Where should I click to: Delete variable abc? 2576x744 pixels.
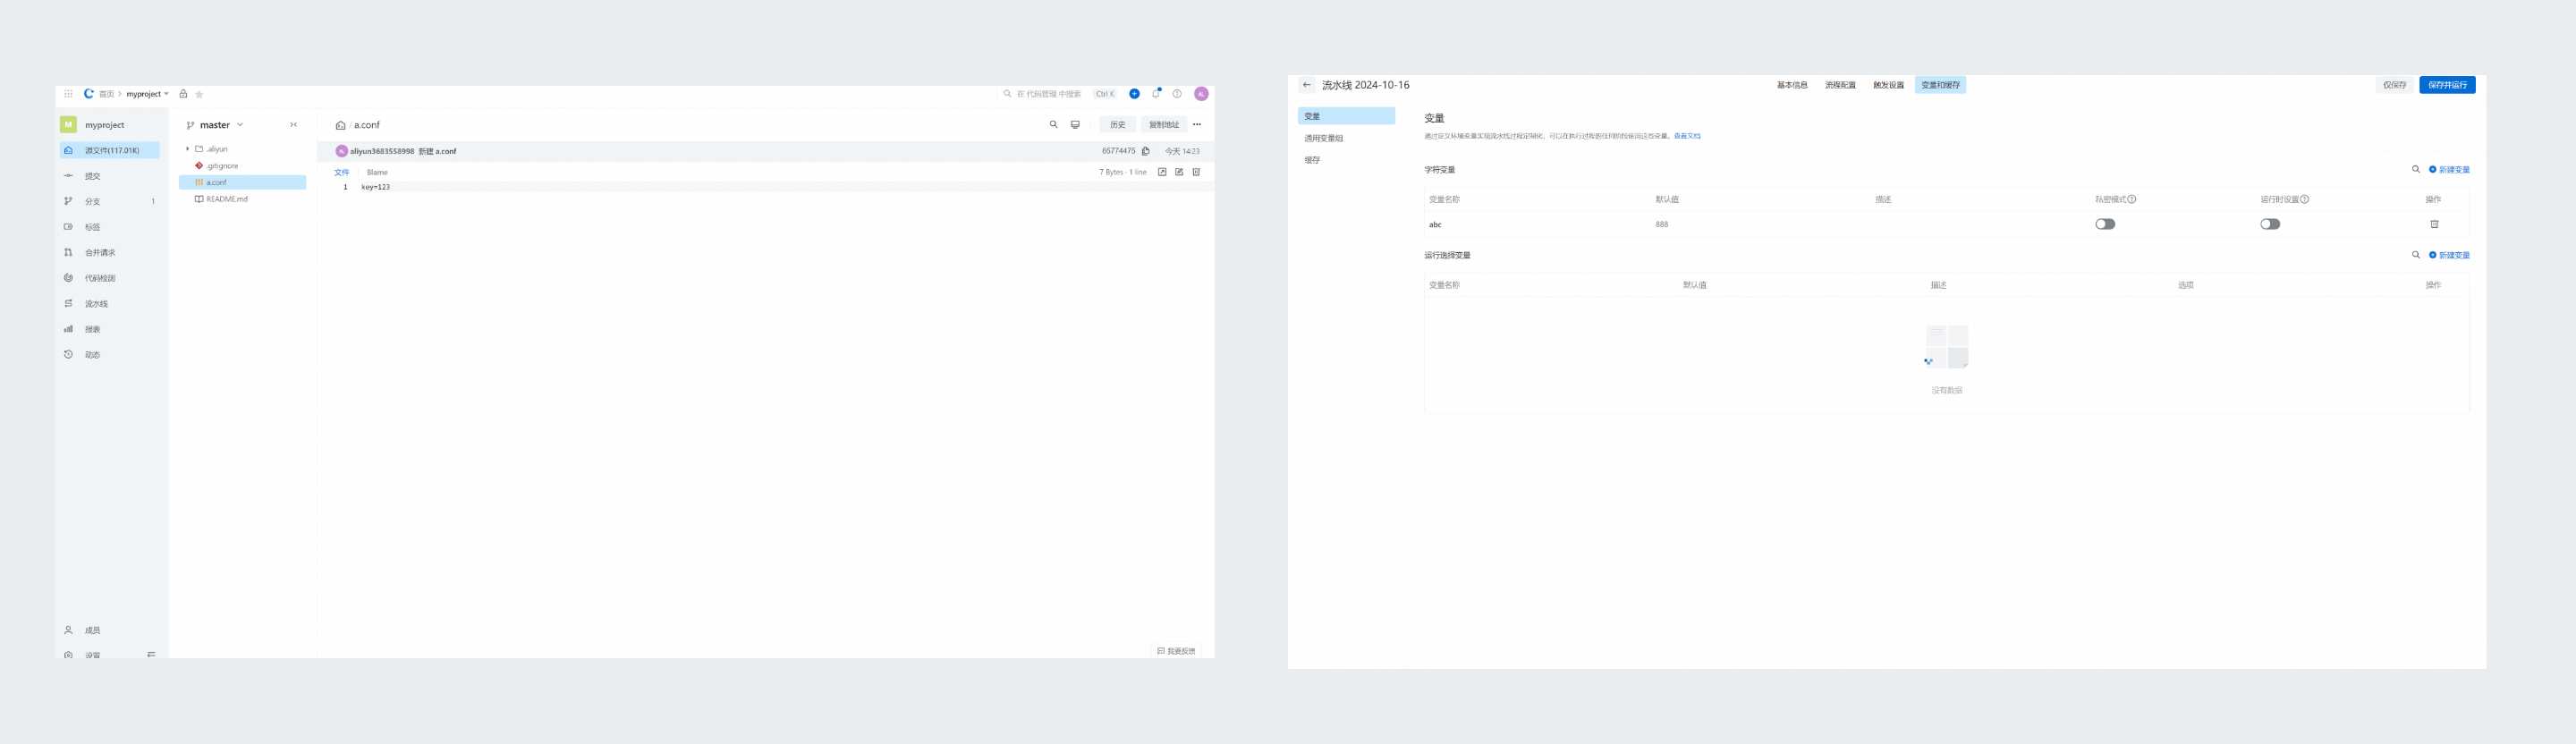click(2434, 224)
